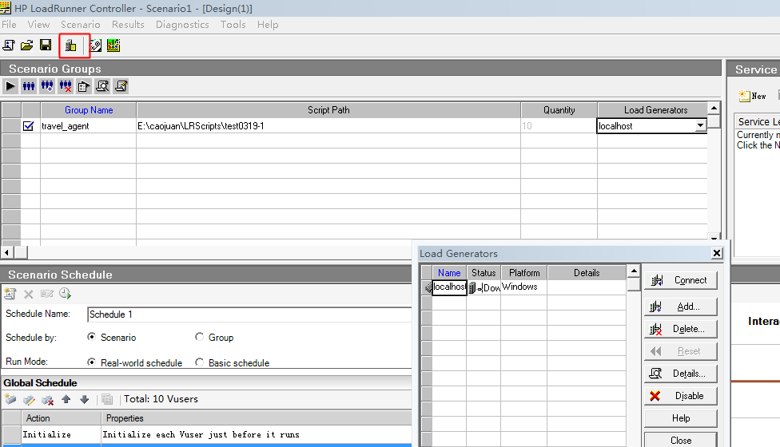780x447 pixels.
Task: Click scroll-up arrow in Load Generators list
Action: [634, 271]
